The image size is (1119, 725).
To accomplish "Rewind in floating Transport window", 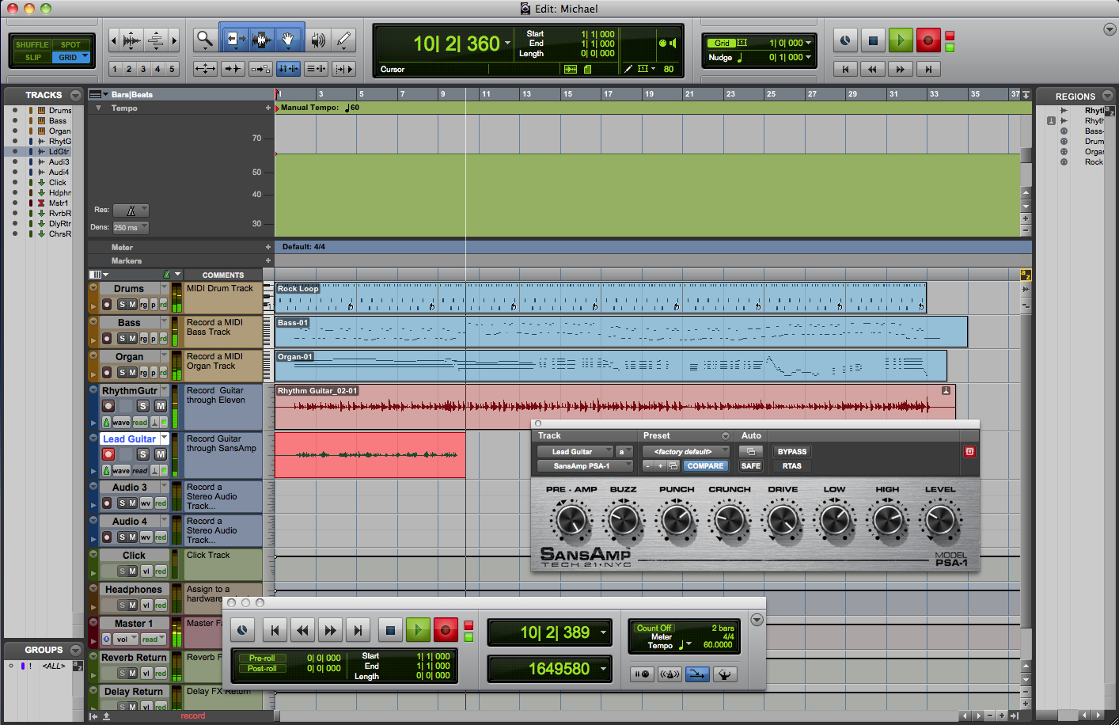I will tap(302, 630).
